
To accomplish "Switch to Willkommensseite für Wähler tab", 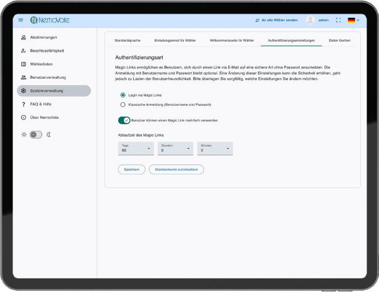I will point(232,41).
